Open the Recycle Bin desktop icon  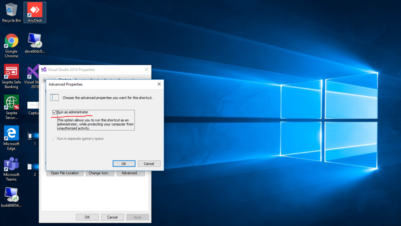[11, 13]
